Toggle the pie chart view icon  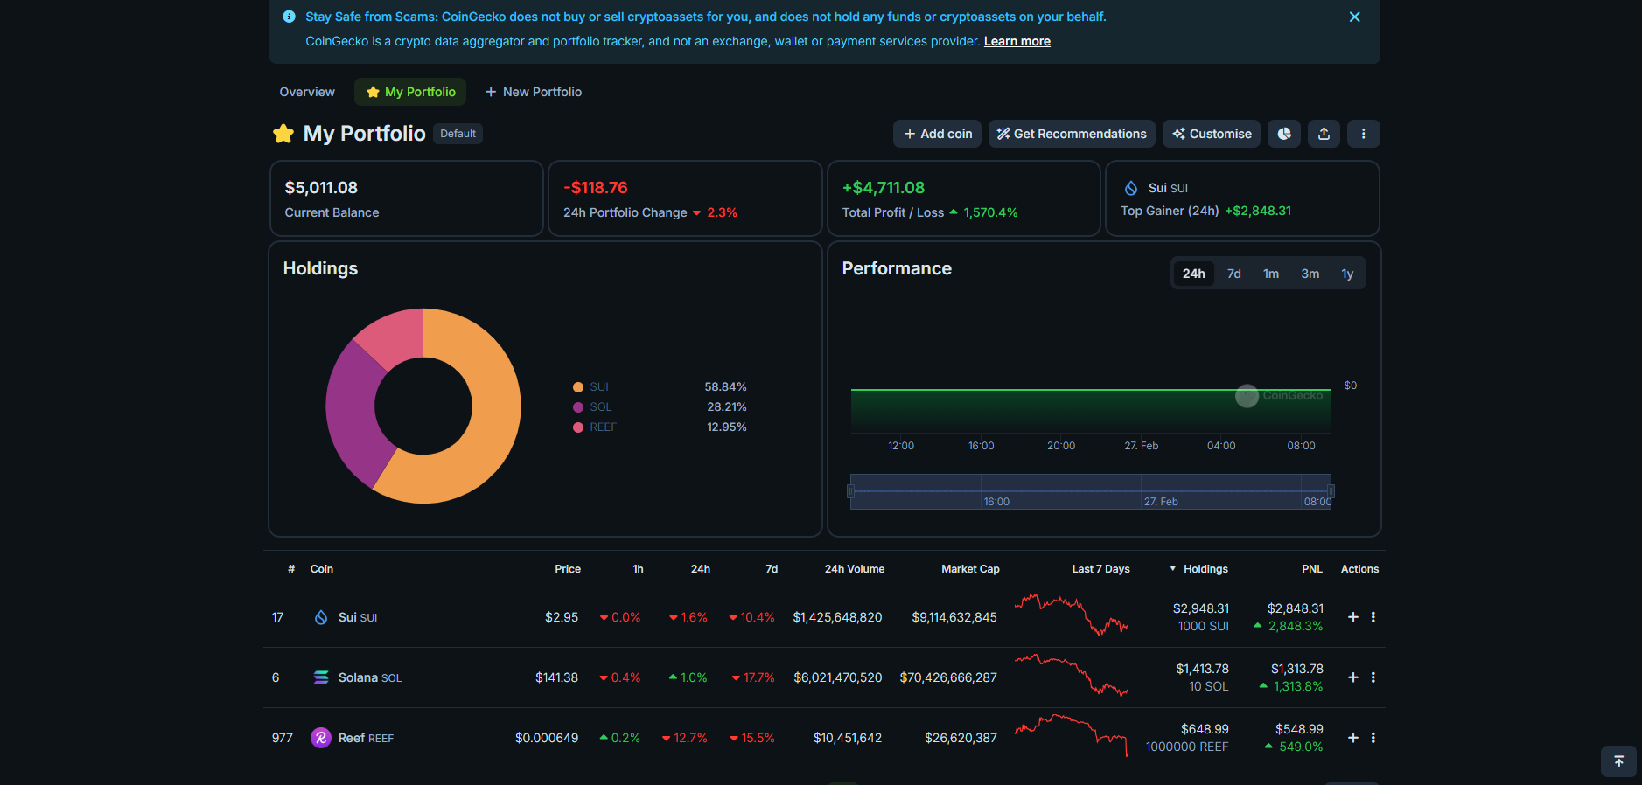pos(1284,134)
